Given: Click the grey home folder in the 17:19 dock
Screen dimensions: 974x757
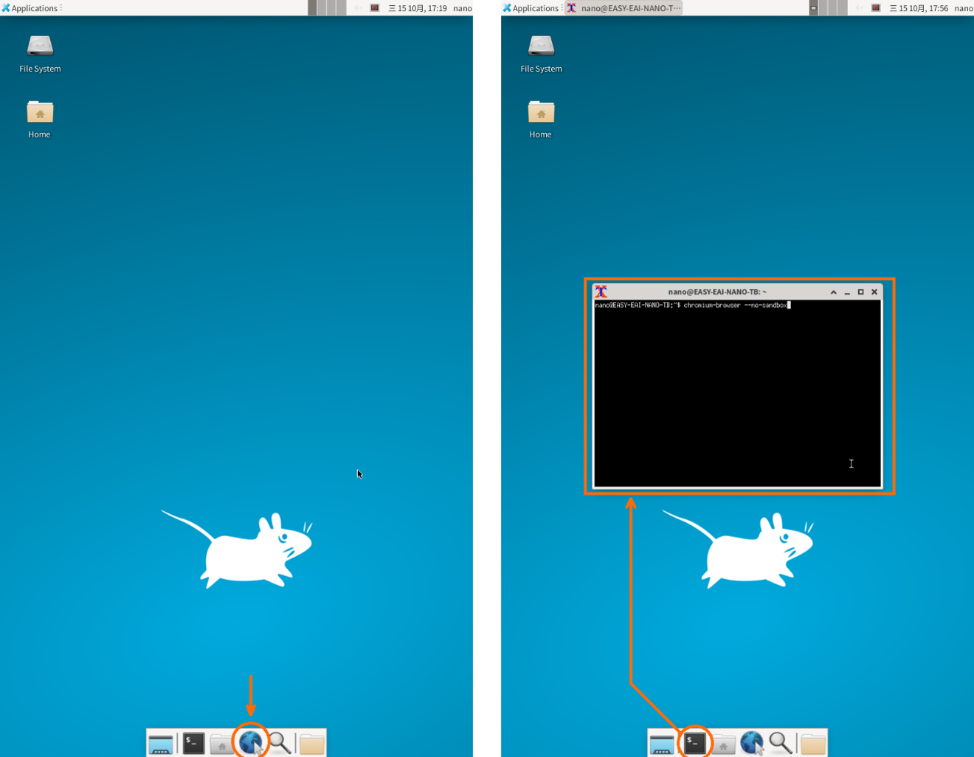Looking at the screenshot, I should click(x=221, y=744).
